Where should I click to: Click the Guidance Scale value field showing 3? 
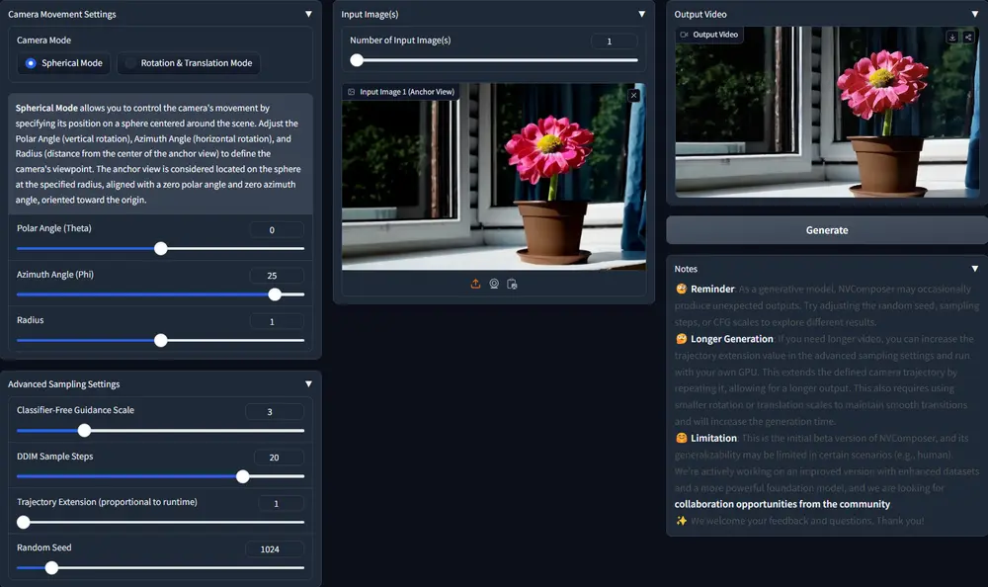pos(275,412)
